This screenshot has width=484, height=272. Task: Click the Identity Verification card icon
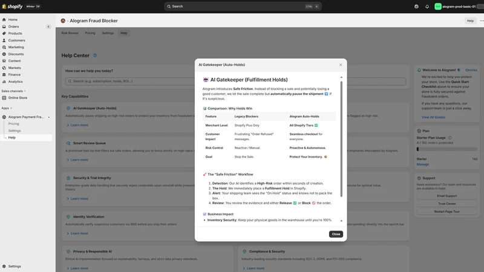(68, 217)
